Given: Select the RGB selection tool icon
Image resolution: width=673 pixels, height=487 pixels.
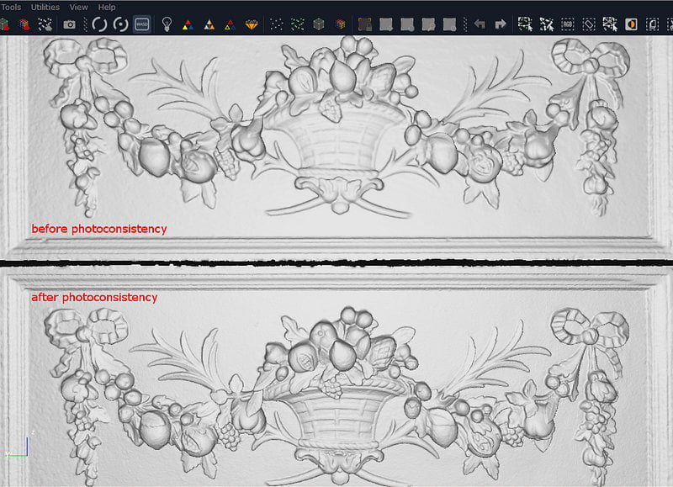Looking at the screenshot, I should pos(568,24).
